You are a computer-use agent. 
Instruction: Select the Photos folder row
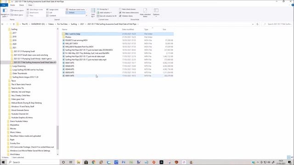coord(118,37)
